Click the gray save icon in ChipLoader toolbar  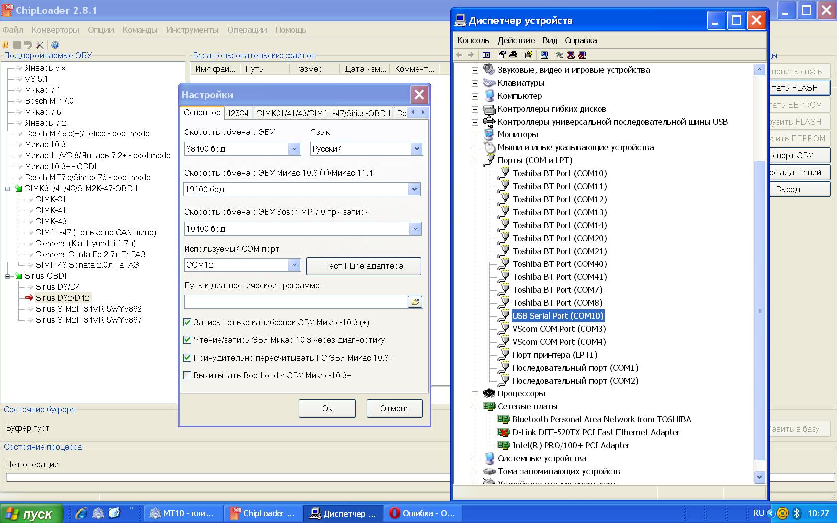pyautogui.click(x=17, y=45)
